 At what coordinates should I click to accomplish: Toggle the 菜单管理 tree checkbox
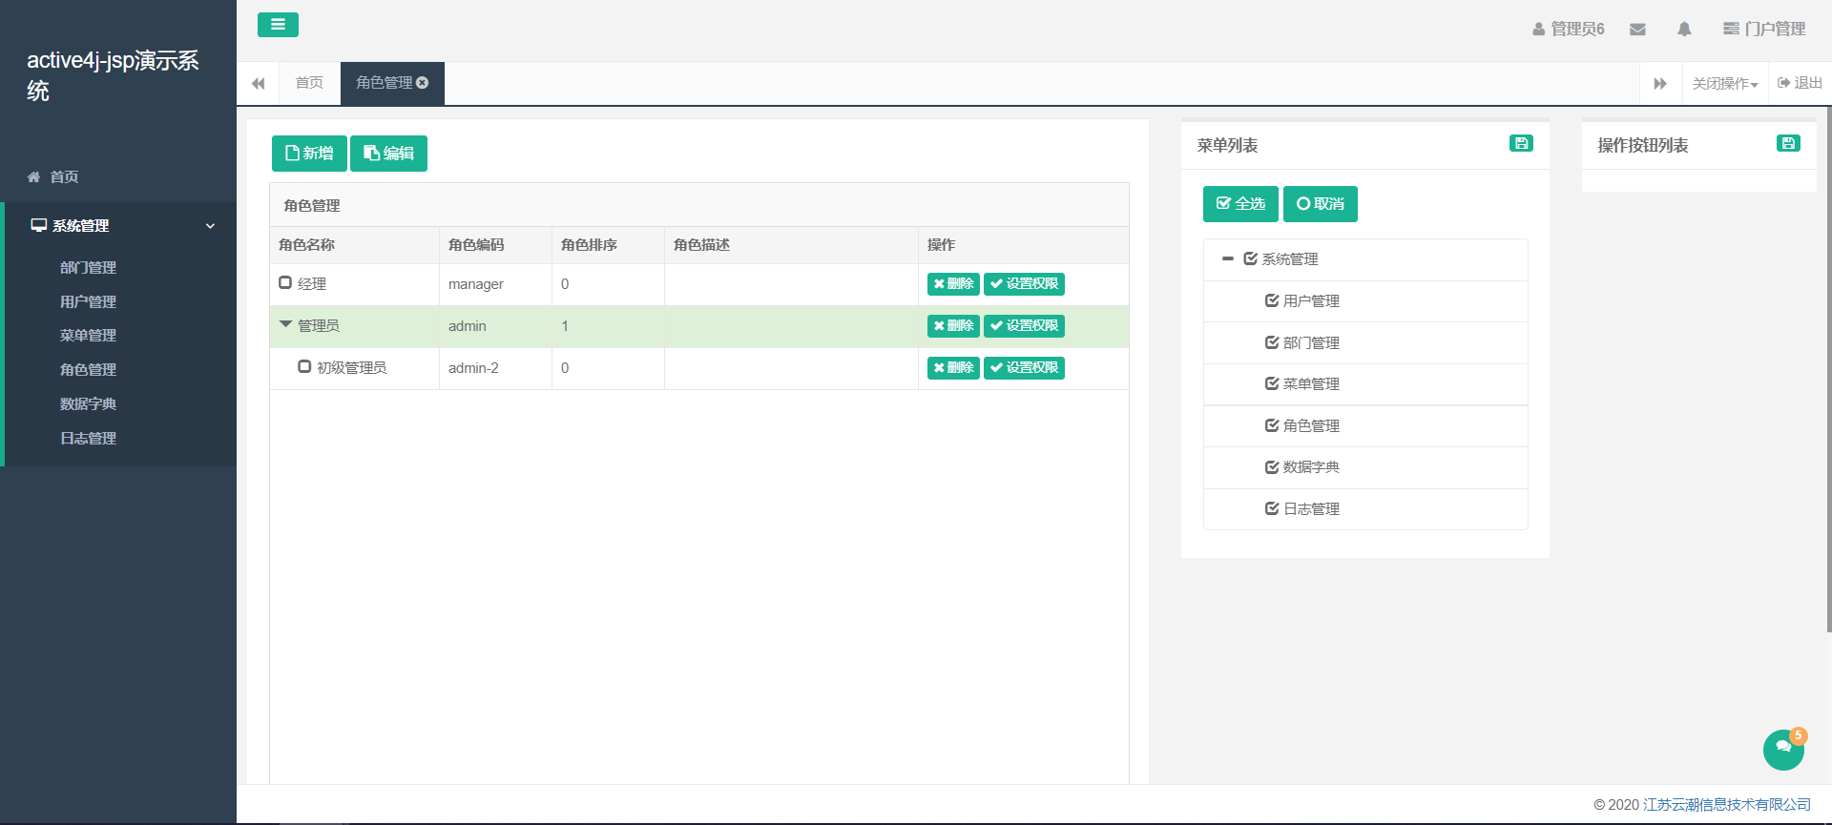1272,383
